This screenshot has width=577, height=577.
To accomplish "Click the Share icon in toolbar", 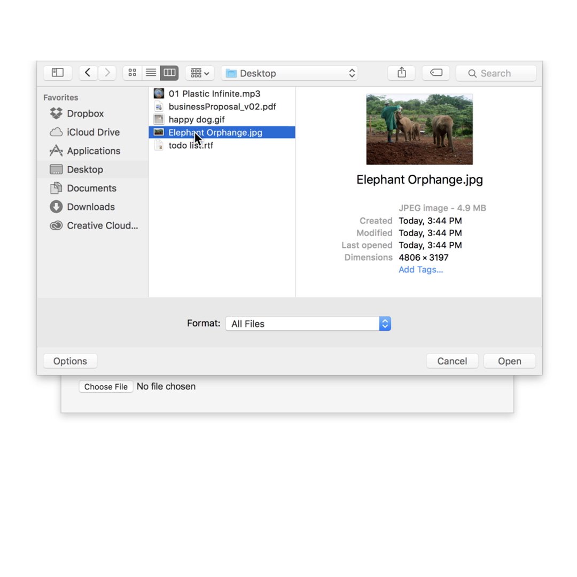I will pos(401,73).
